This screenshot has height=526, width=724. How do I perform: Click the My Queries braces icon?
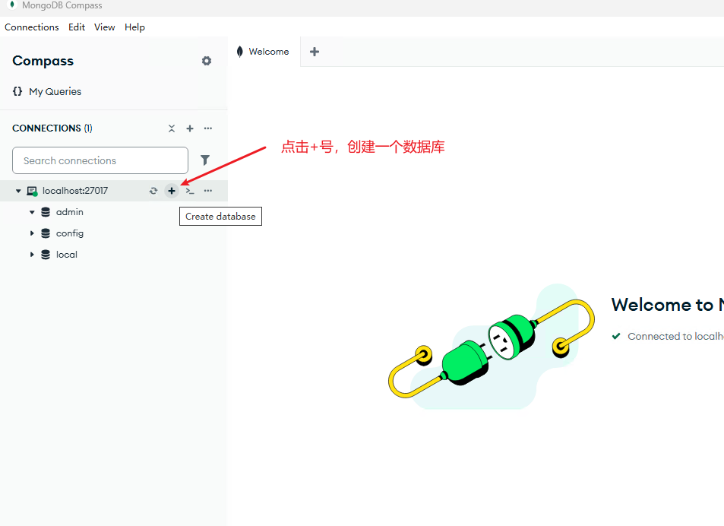coord(17,91)
